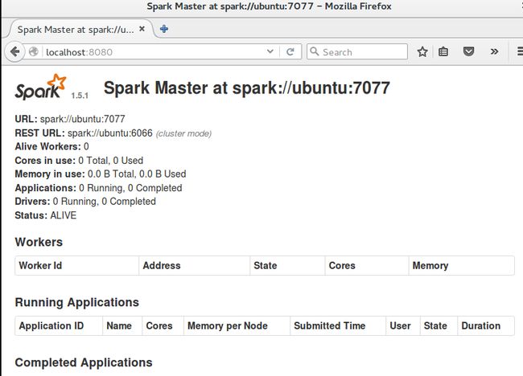This screenshot has width=523, height=376.
Task: Reload the page with the refresh icon
Action: pyautogui.click(x=290, y=52)
